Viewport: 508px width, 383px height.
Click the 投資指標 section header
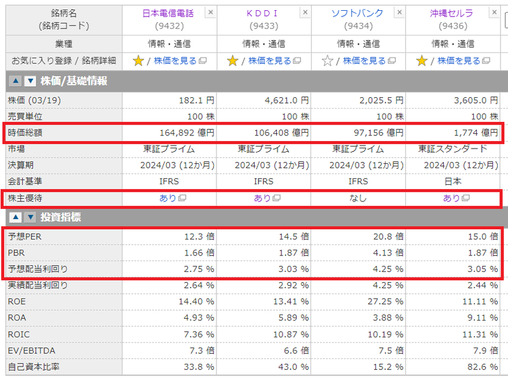pos(60,217)
